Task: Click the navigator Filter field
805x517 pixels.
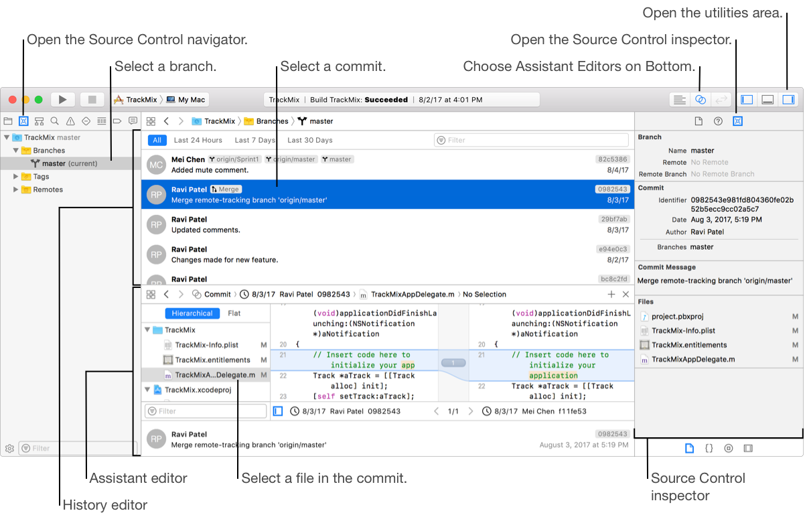Action: [78, 448]
